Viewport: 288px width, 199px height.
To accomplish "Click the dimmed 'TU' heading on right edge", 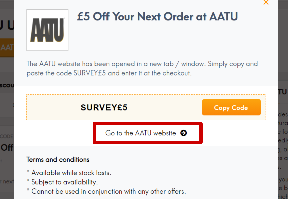I will tap(282, 92).
